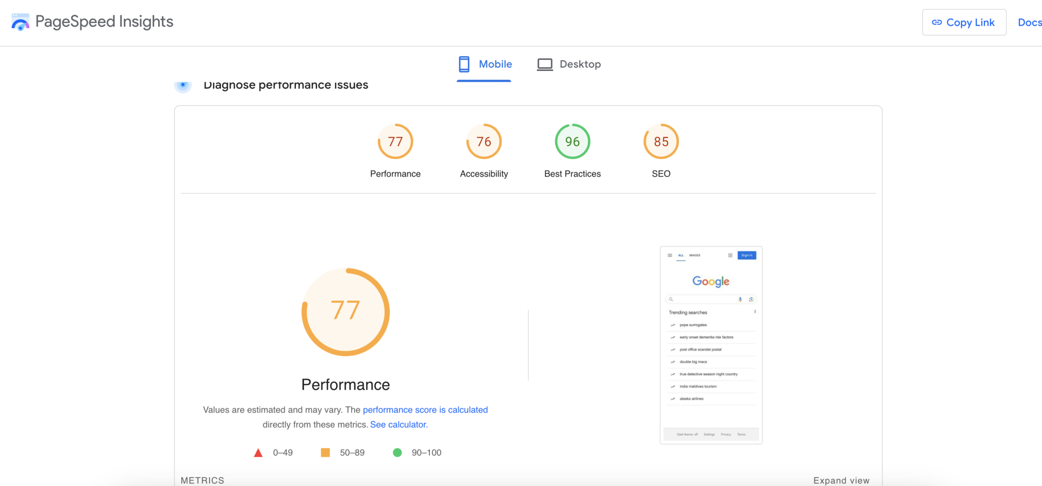The height and width of the screenshot is (486, 1042).
Task: Click the Best Practices label
Action: pos(572,174)
